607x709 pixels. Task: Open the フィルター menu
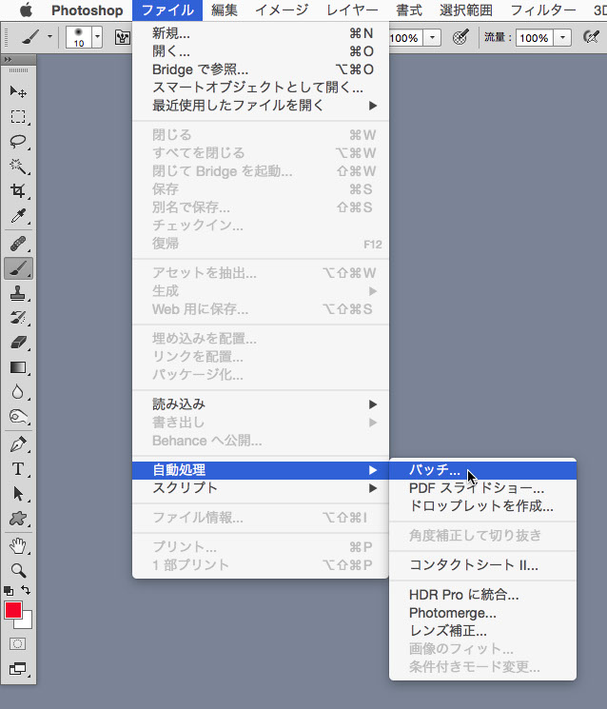(543, 10)
